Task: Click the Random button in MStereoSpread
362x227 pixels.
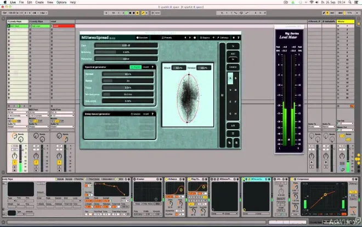Action: point(142,38)
